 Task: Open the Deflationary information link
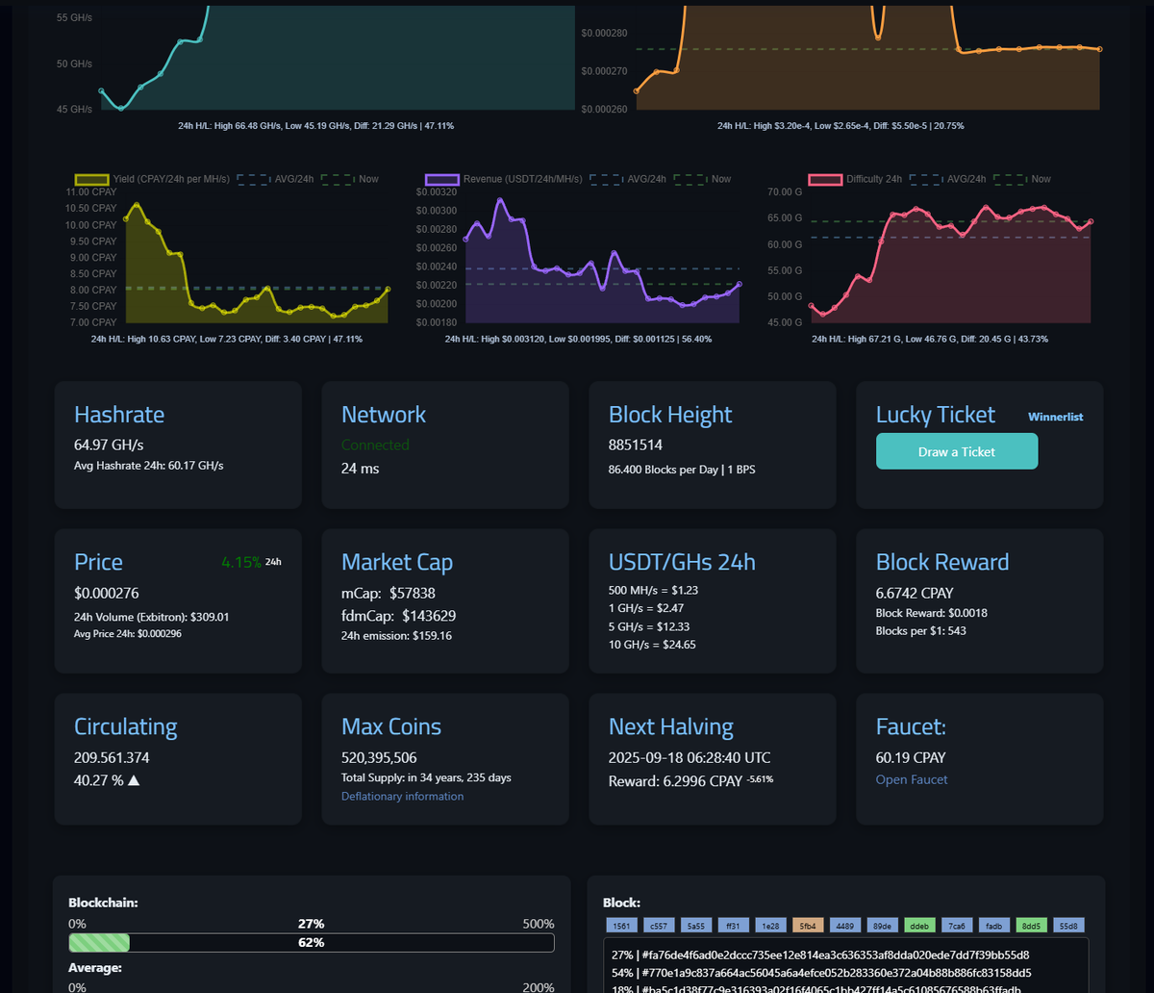[x=402, y=796]
